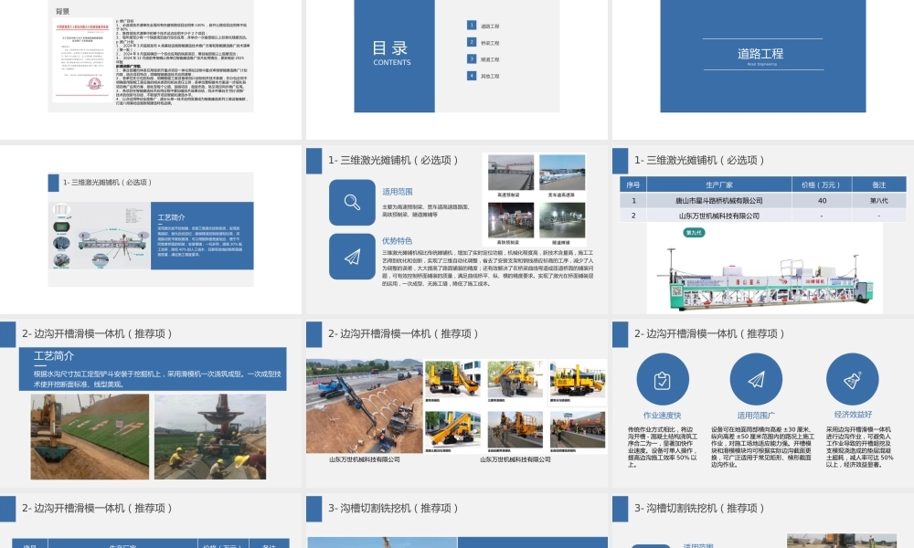Click the green 第九代 badge above the paver machine

[694, 233]
